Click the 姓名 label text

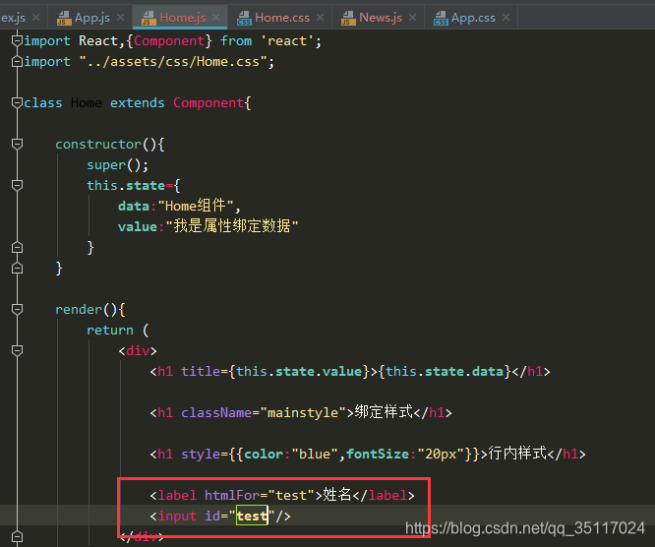tap(337, 495)
